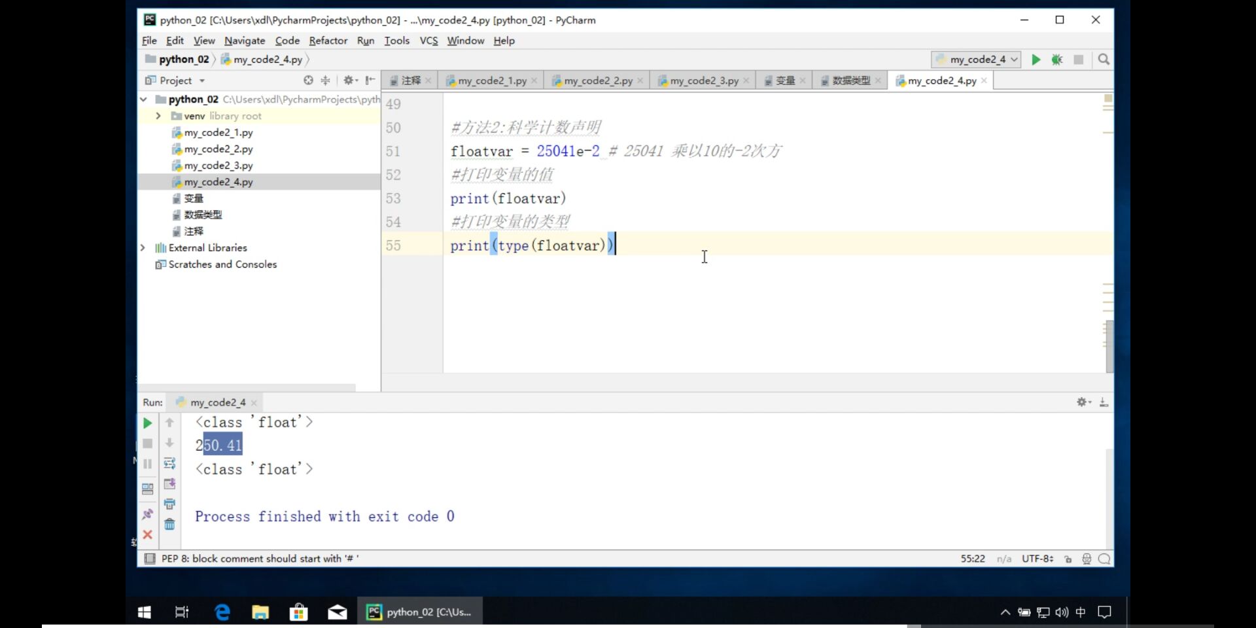1256x628 pixels.
Task: Open Project panel settings gear
Action: (x=350, y=80)
